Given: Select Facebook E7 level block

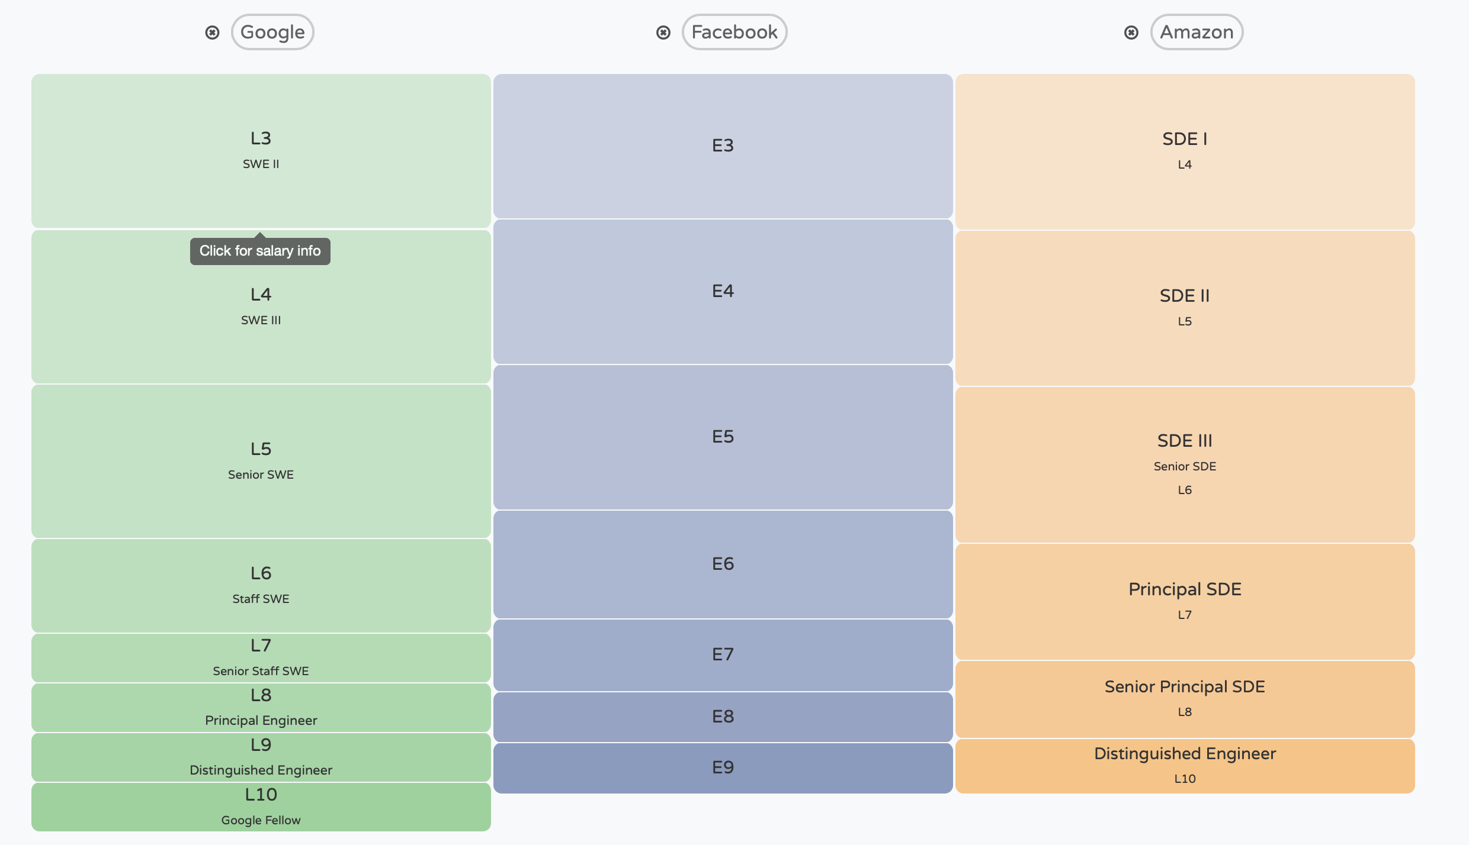Looking at the screenshot, I should coord(723,654).
